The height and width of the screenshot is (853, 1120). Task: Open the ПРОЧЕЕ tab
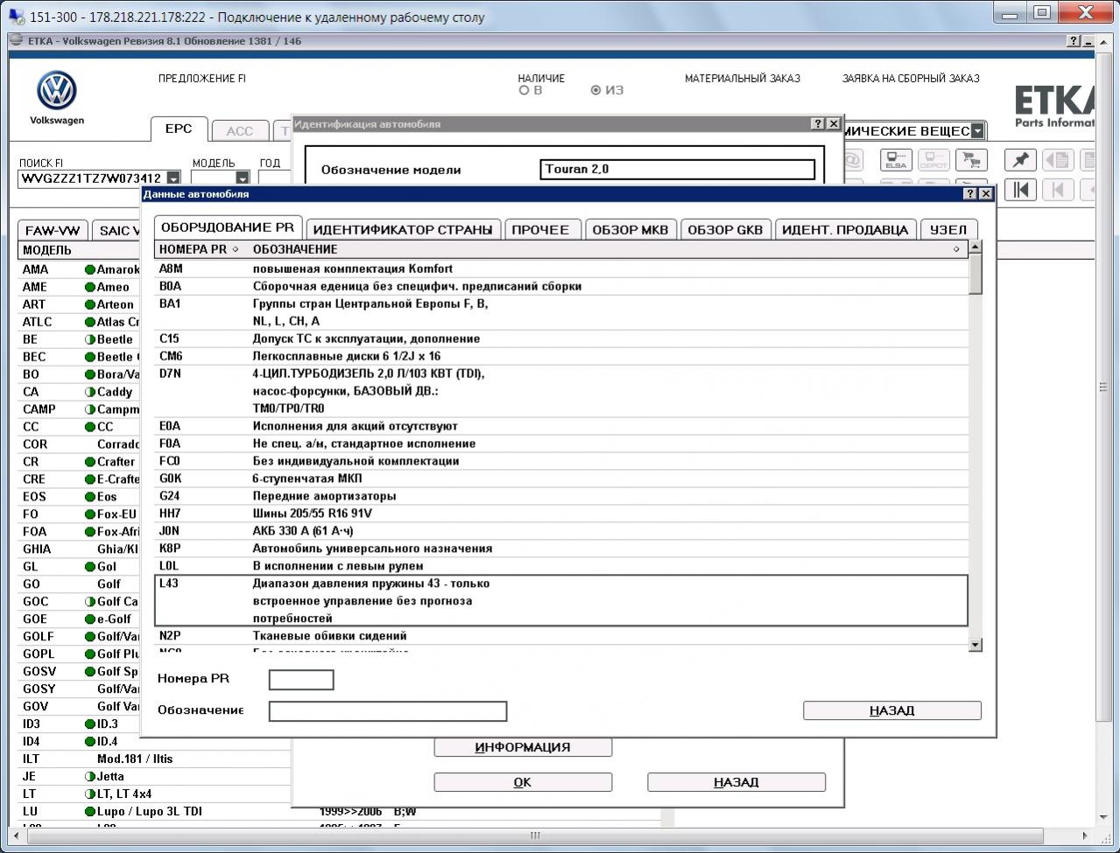click(x=540, y=230)
